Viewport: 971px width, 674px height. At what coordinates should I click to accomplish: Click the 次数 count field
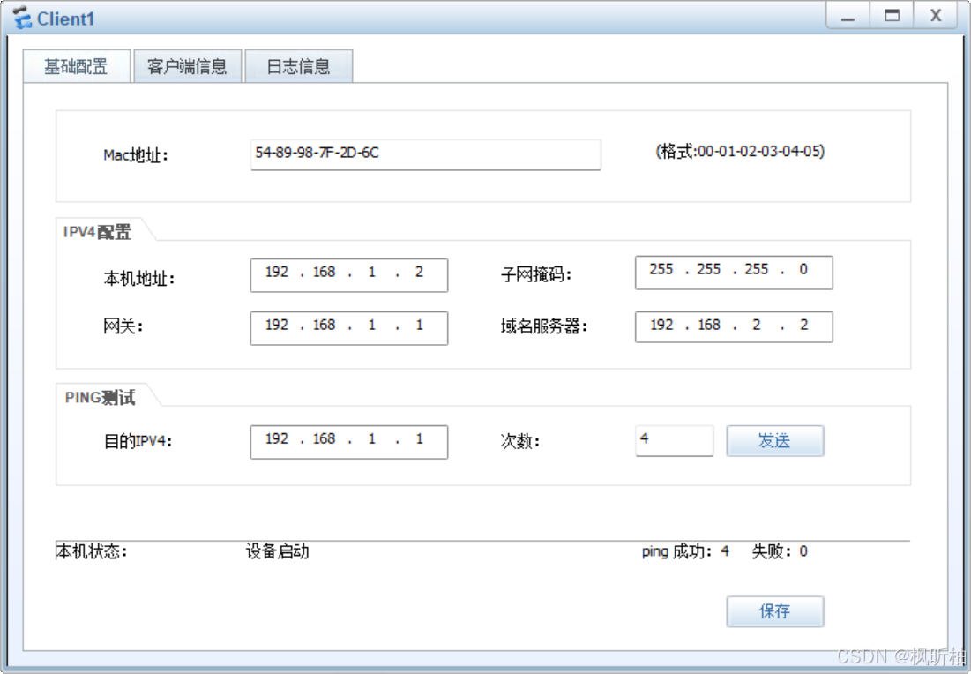tap(674, 440)
